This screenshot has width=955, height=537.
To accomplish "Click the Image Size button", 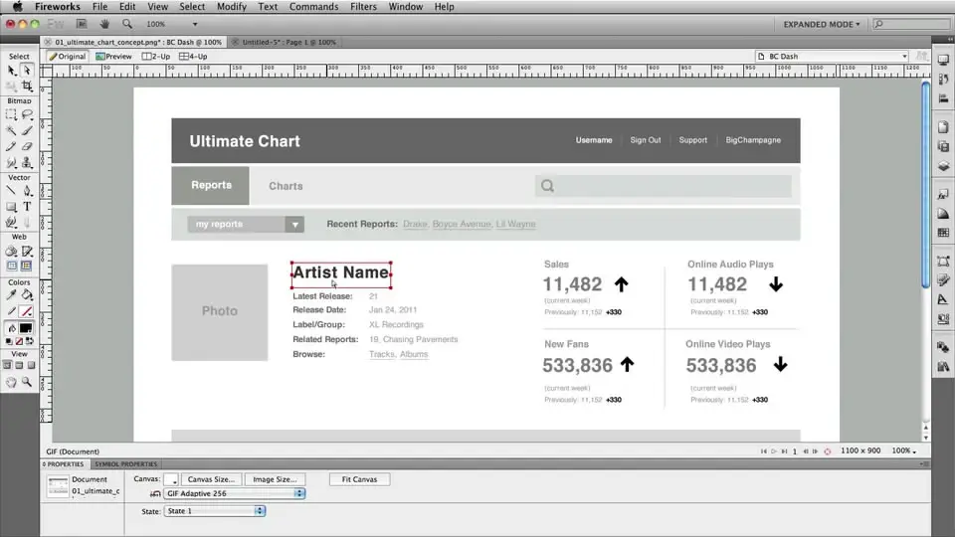I will (x=275, y=479).
